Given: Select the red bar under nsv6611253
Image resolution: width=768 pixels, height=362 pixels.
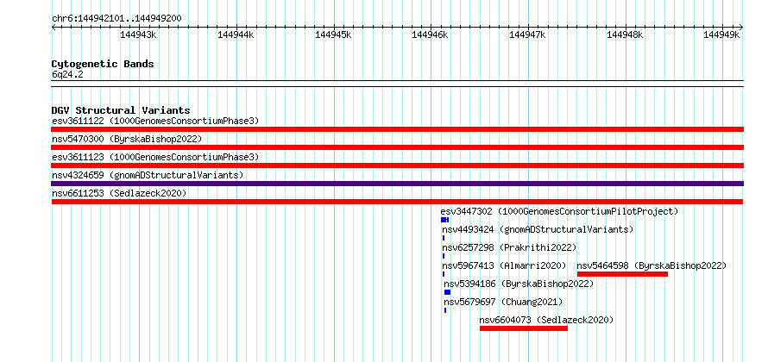Looking at the screenshot, I should coord(397,202).
